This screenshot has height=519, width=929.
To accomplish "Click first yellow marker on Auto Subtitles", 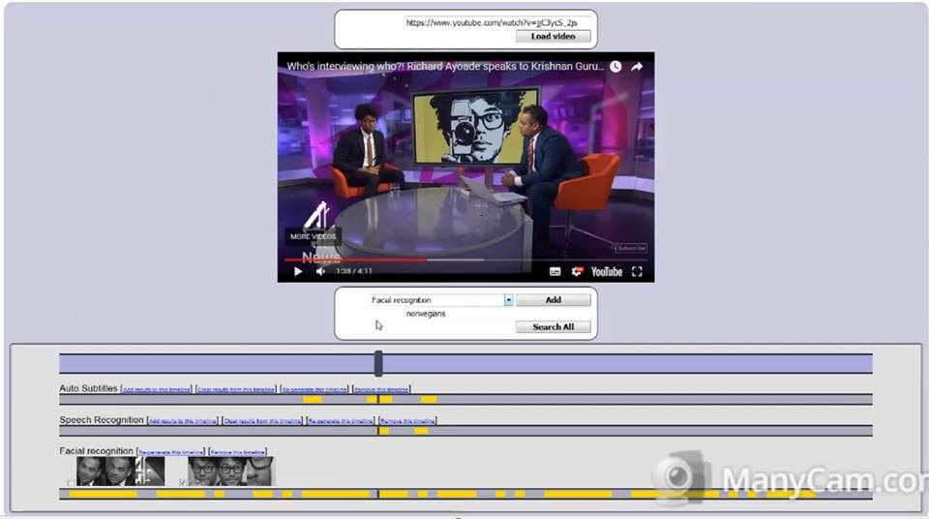I will [x=313, y=400].
